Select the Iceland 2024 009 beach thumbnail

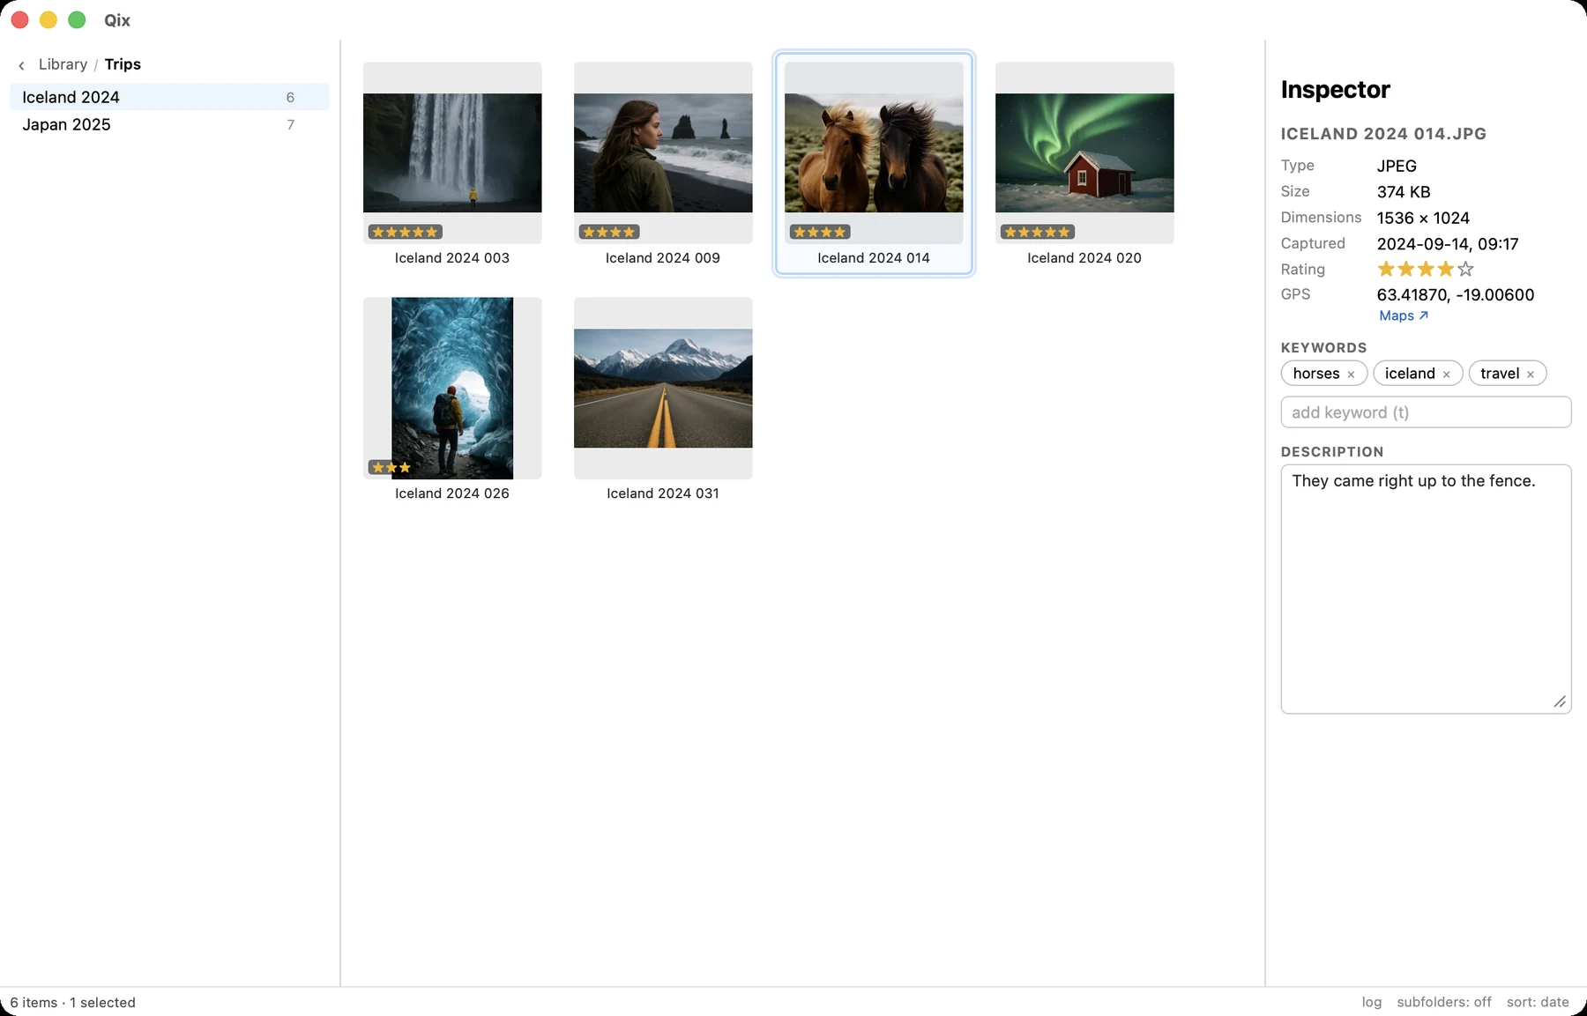pyautogui.click(x=663, y=152)
